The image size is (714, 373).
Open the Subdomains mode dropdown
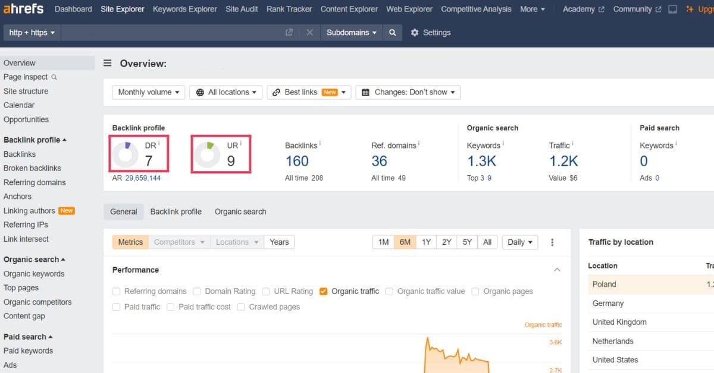352,33
